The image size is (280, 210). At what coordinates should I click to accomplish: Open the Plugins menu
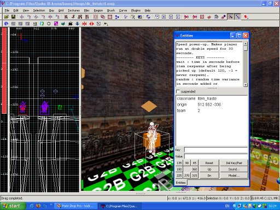pos(136,10)
